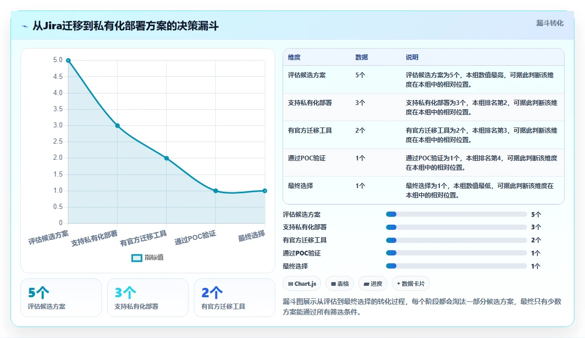Click the 3个 value beside the progress bar
The width and height of the screenshot is (585, 338).
point(536,227)
